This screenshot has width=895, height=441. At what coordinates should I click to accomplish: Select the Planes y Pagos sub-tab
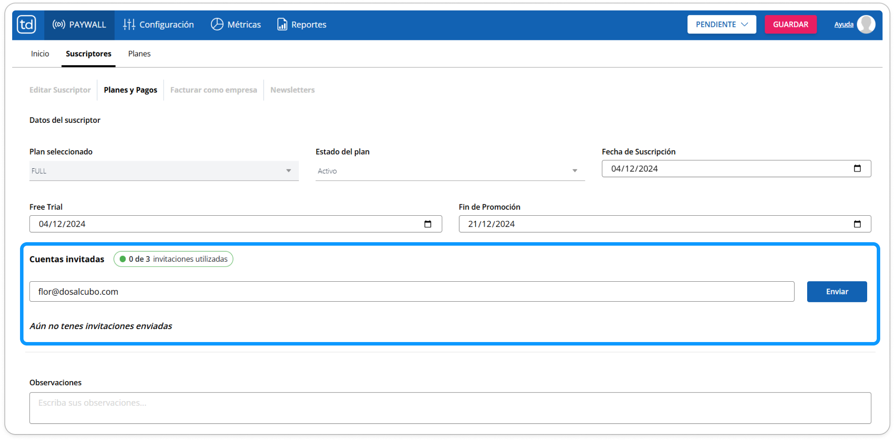tap(130, 90)
